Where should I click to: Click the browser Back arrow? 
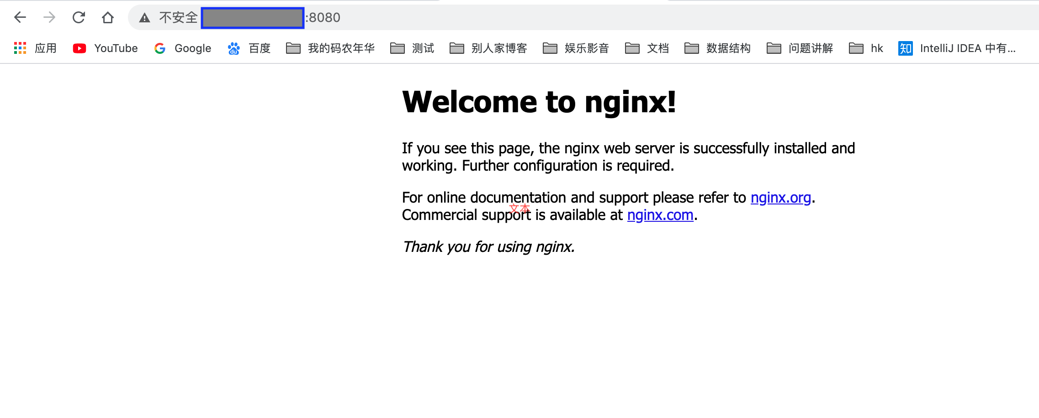(20, 17)
